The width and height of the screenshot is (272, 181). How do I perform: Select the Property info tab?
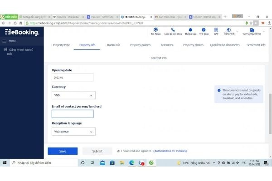pos(87,45)
